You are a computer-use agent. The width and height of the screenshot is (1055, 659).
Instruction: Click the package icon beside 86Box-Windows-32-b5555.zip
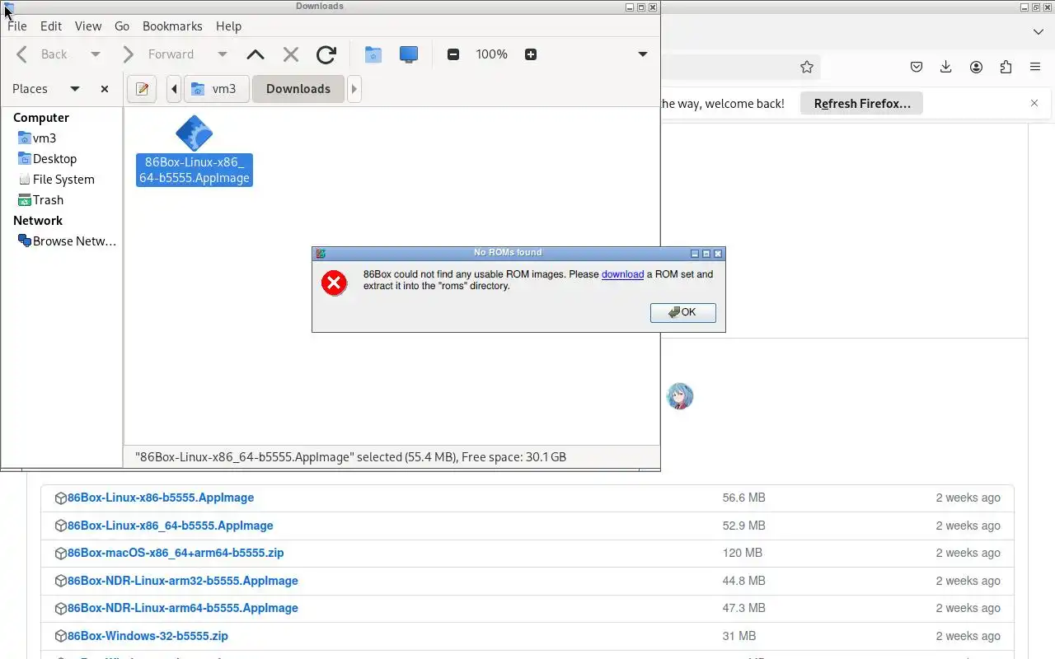click(x=60, y=636)
